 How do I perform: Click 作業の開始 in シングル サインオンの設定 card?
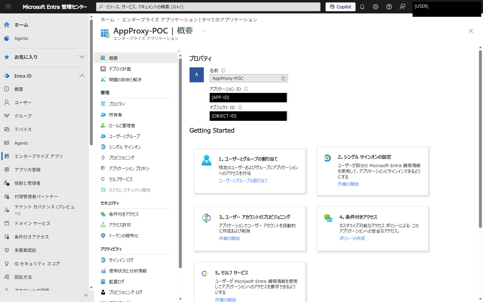348,184
